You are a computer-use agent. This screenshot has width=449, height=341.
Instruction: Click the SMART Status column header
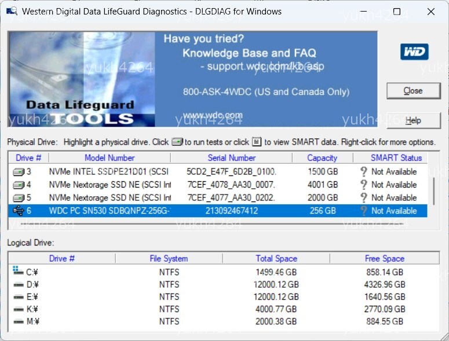[396, 157]
